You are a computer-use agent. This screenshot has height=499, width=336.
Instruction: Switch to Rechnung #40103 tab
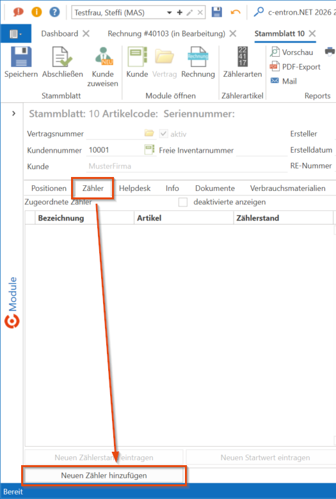pos(166,34)
